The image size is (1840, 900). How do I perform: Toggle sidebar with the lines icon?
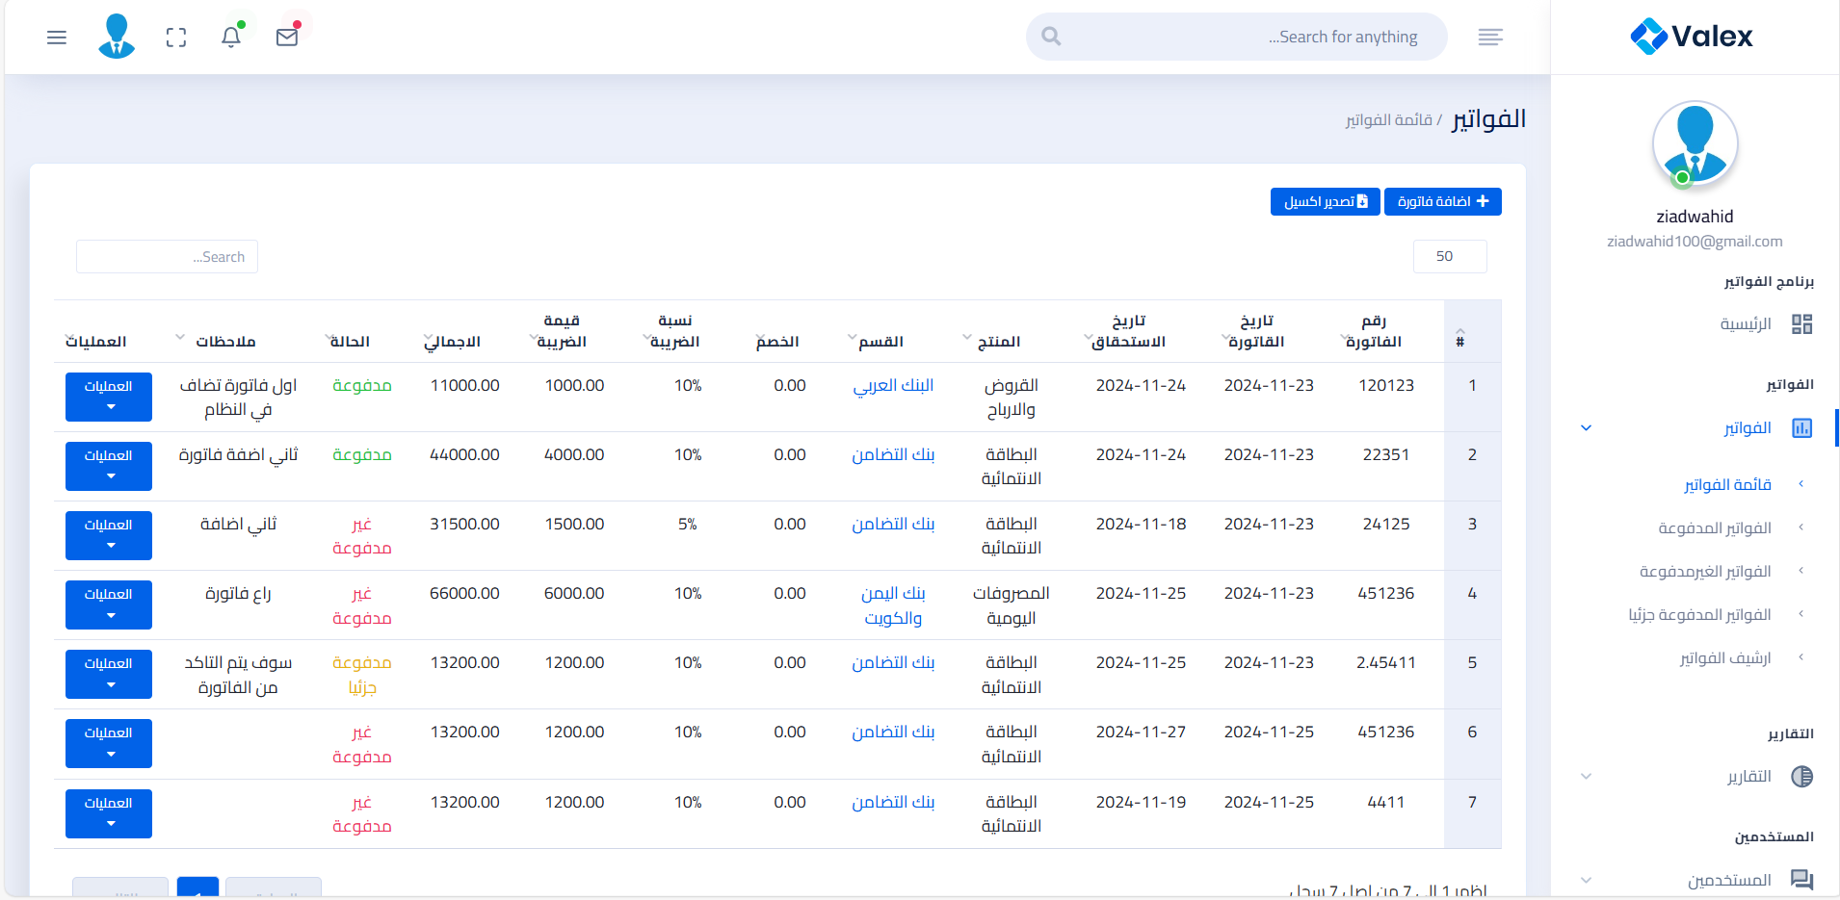tap(1490, 38)
